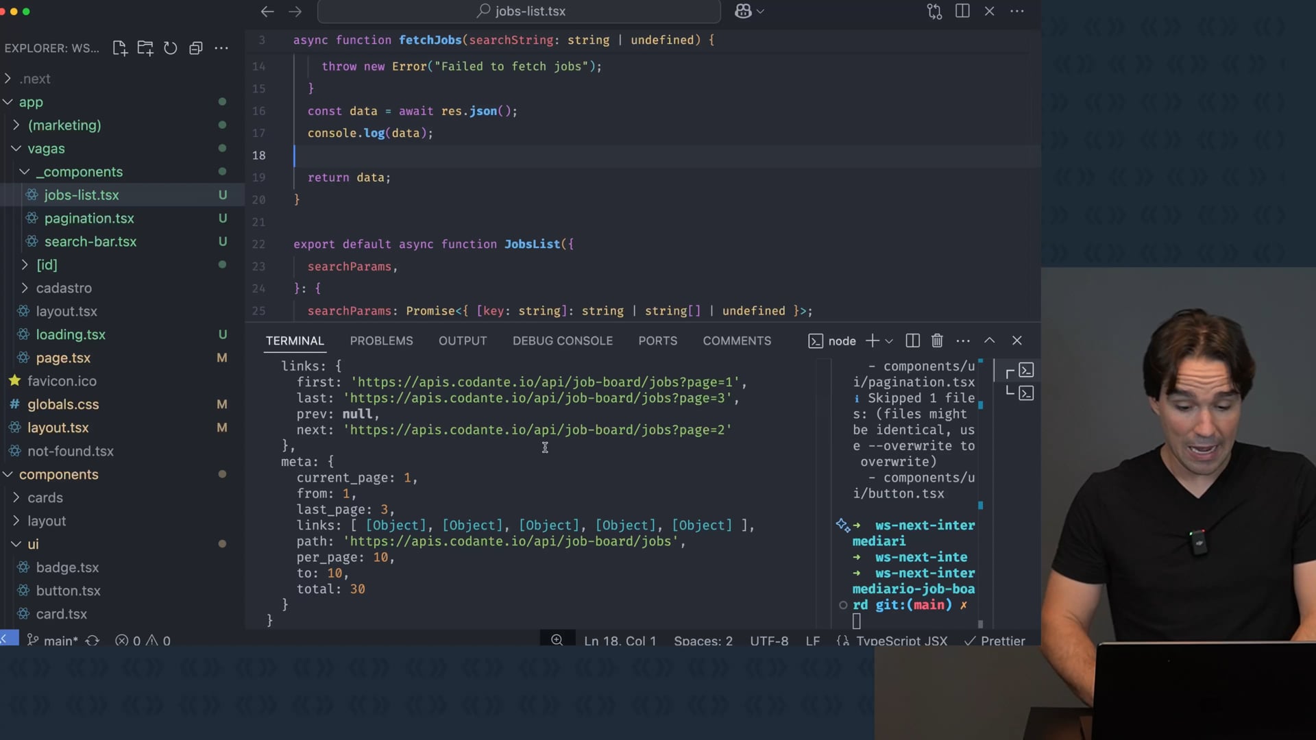
Task: Kill the terminal with trash icon
Action: pos(937,341)
